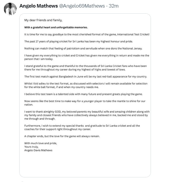Click the "Whilst I bid adieu" paragraph

pyautogui.click(x=86, y=85)
